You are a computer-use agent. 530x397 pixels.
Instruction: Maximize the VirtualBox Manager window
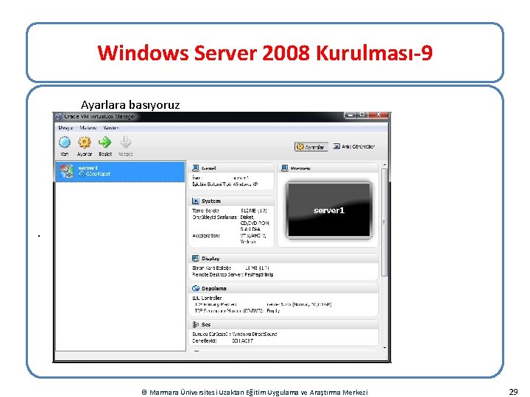tap(362, 115)
